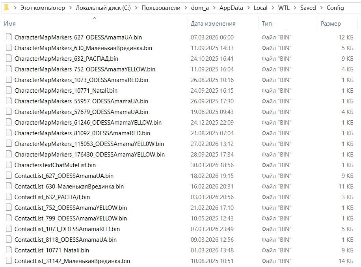Select the icon of CharacterMapMarkers_632_РАСПАД.bin
The height and width of the screenshot is (267, 361).
tap(9, 59)
